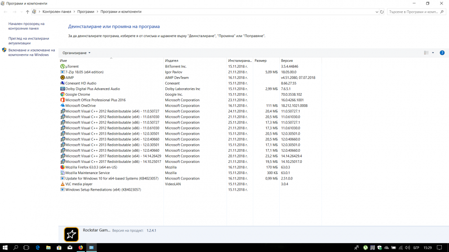
Task: Refresh the Programs and components list
Action: pyautogui.click(x=382, y=12)
